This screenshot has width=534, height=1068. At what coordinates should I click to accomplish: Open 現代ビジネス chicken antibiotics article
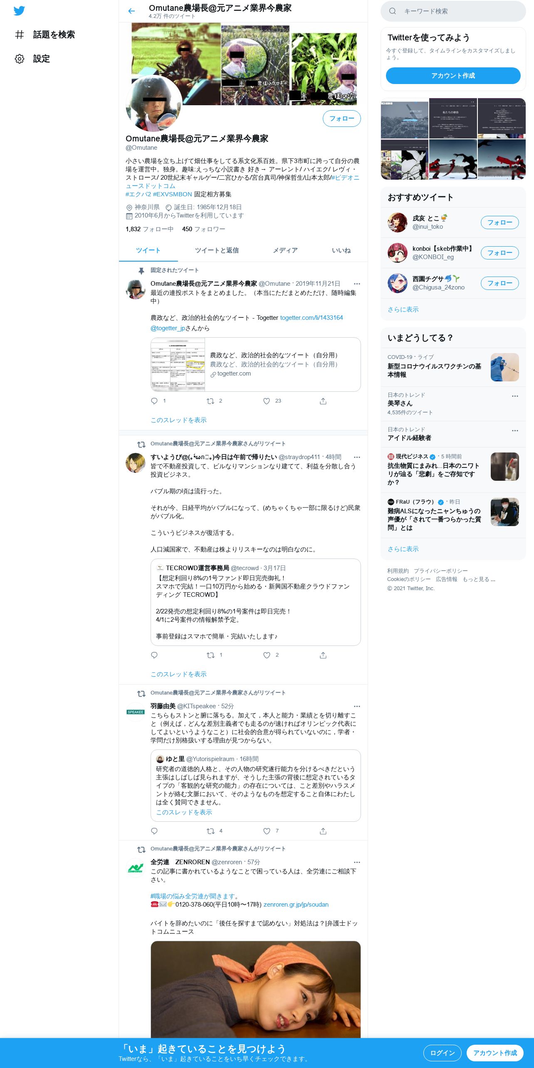click(x=453, y=470)
